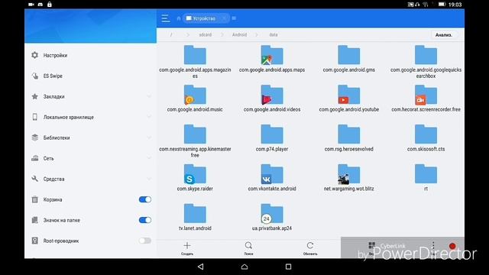Open the ua.privatbank.ap24 folder
489x275 pixels.
pos(272,217)
